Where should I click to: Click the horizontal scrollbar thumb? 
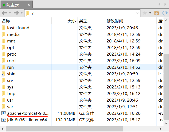click(x=64, y=129)
